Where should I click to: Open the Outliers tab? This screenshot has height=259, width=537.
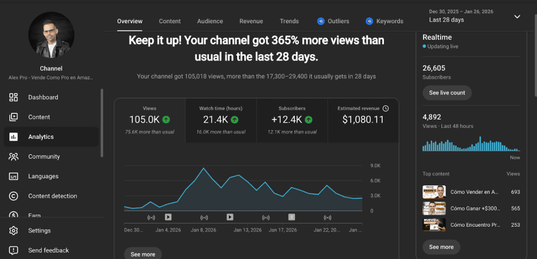333,21
